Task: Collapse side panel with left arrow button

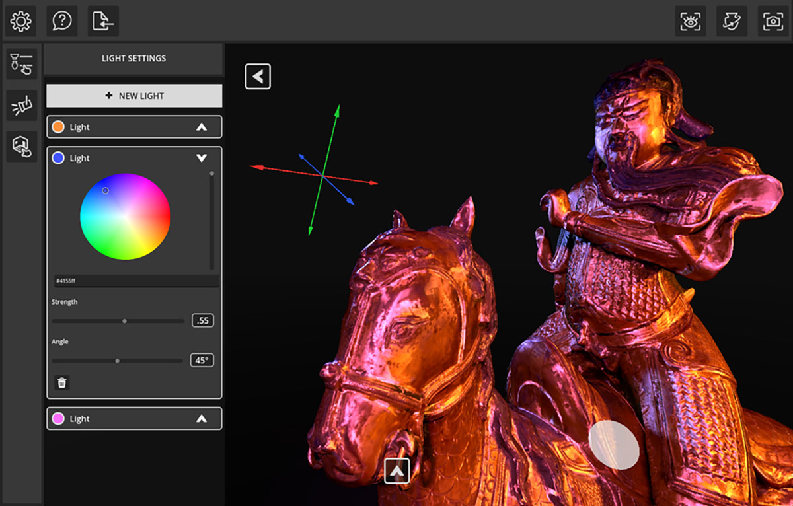Action: point(258,77)
